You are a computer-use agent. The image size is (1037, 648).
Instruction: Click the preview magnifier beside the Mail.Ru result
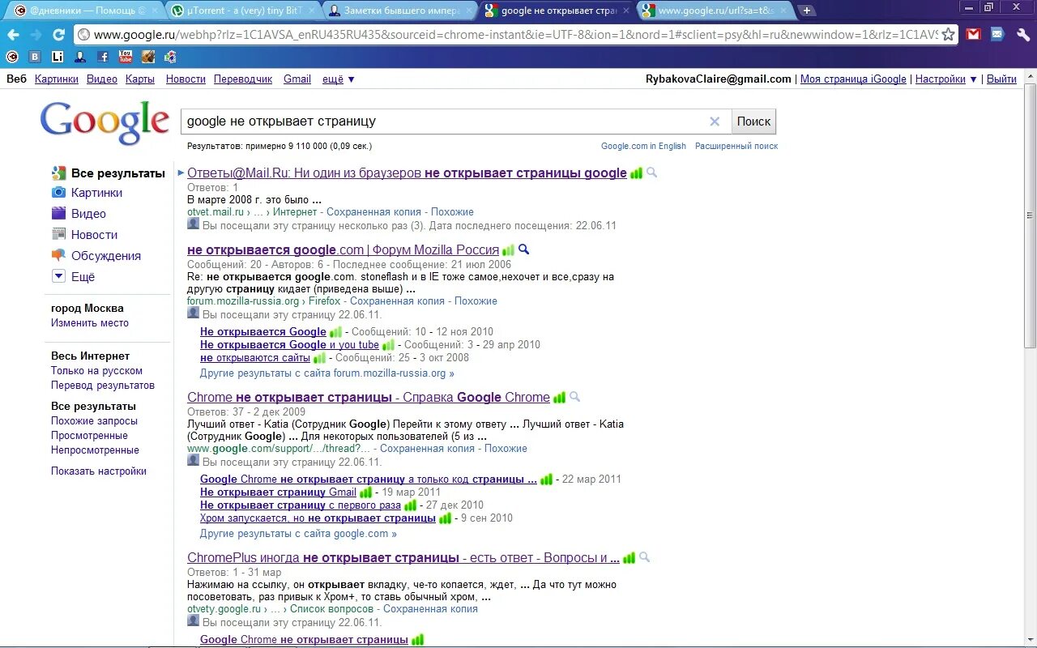[651, 173]
